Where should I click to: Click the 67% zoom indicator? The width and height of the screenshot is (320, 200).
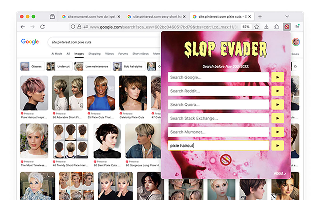tap(246, 27)
